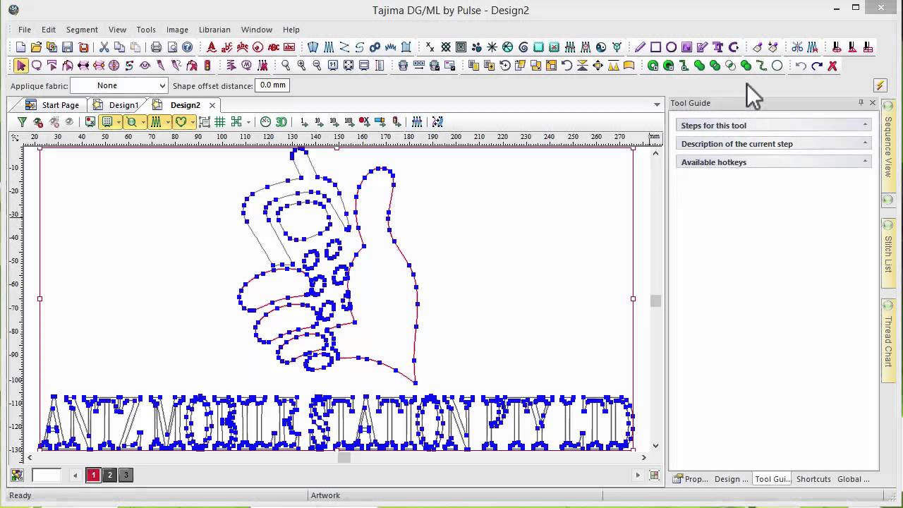The width and height of the screenshot is (903, 508).
Task: Toggle the 3D stitch view
Action: 281,122
